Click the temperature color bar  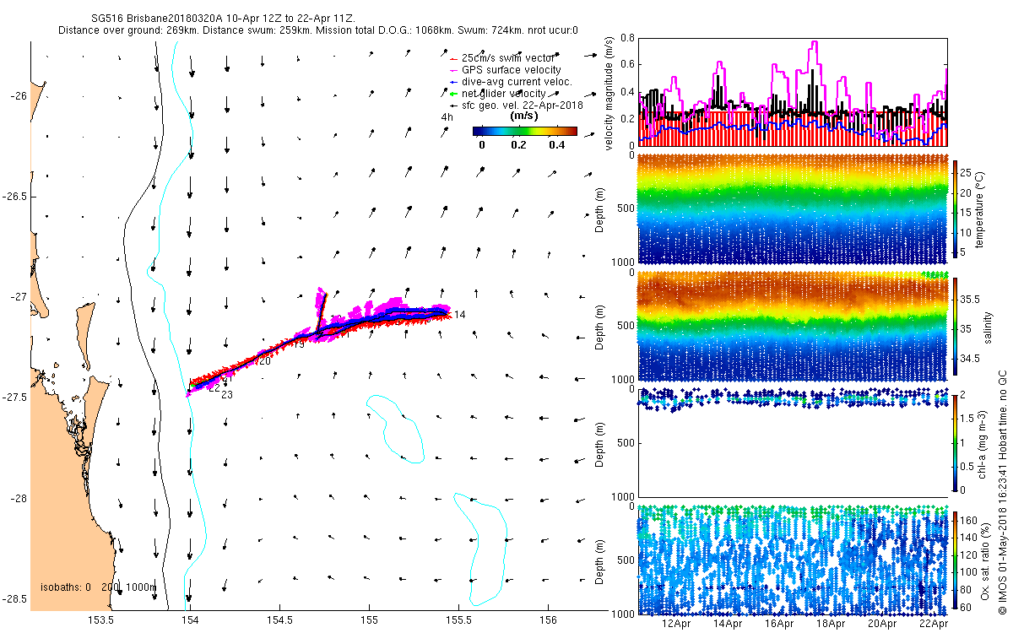click(x=956, y=208)
